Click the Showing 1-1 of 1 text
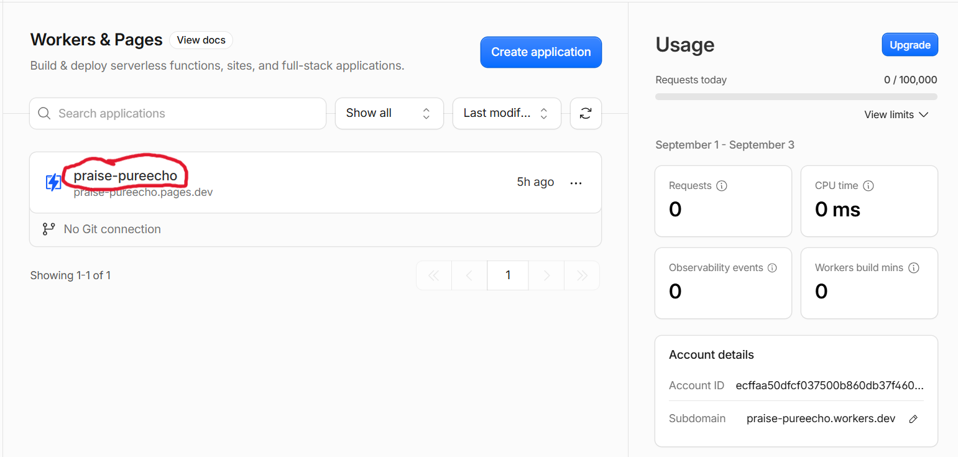This screenshot has width=958, height=457. (x=70, y=275)
